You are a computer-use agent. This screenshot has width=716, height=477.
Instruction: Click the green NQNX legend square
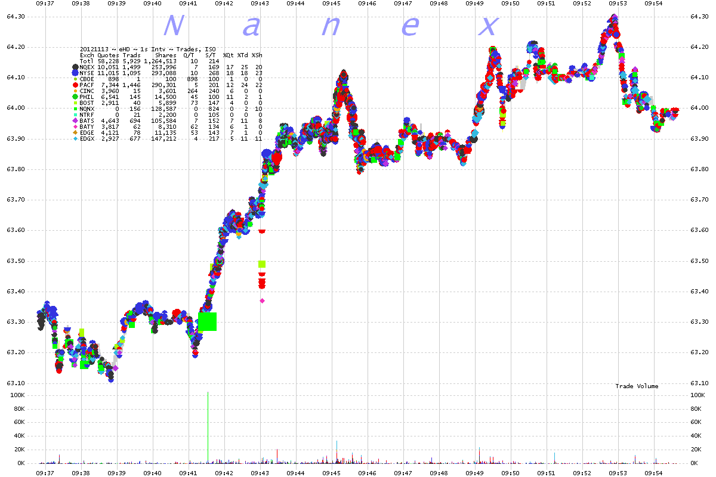pyautogui.click(x=75, y=109)
